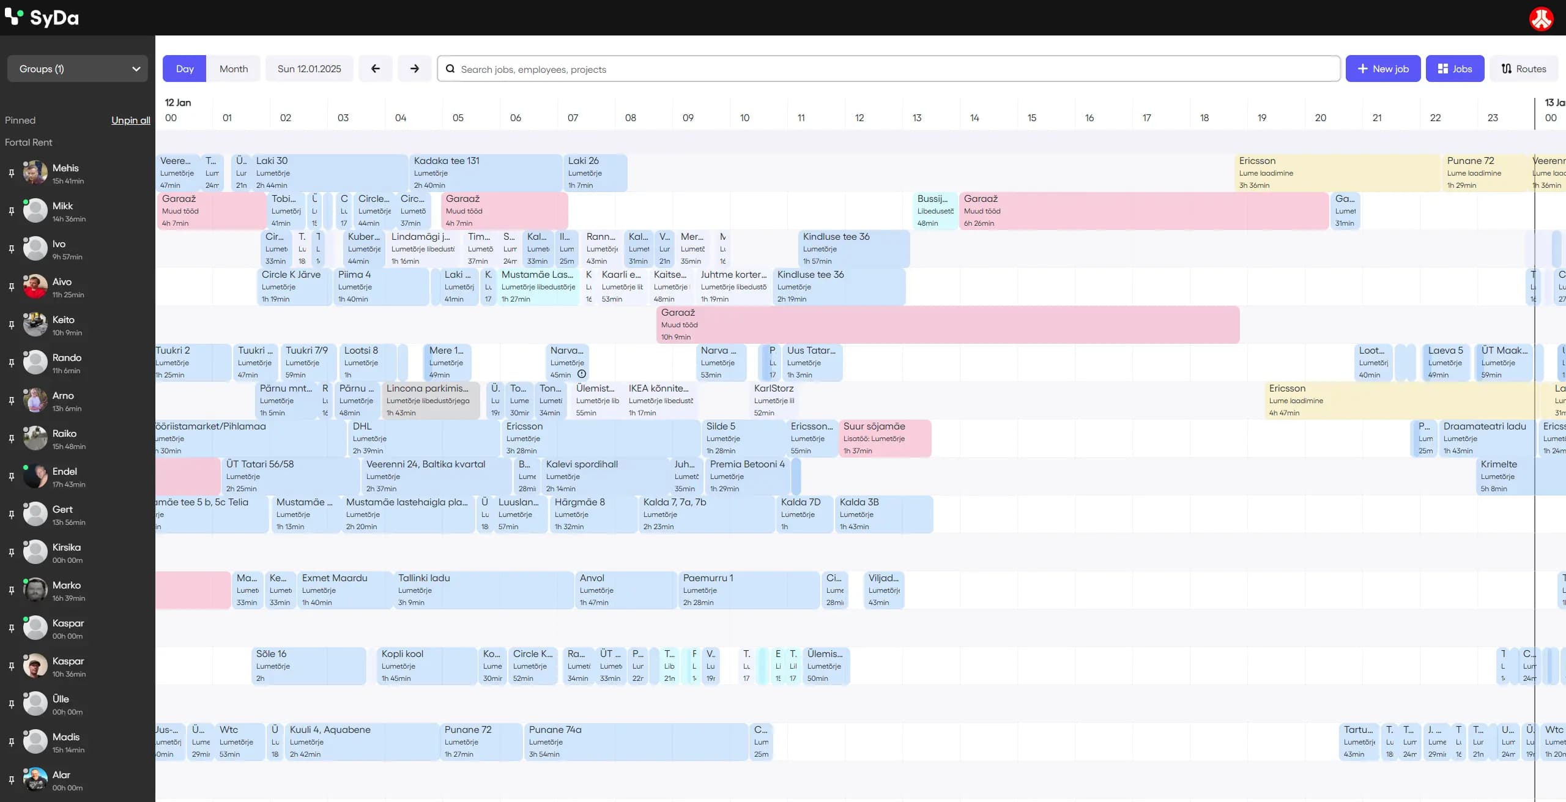Go to next day with right arrow

(415, 69)
